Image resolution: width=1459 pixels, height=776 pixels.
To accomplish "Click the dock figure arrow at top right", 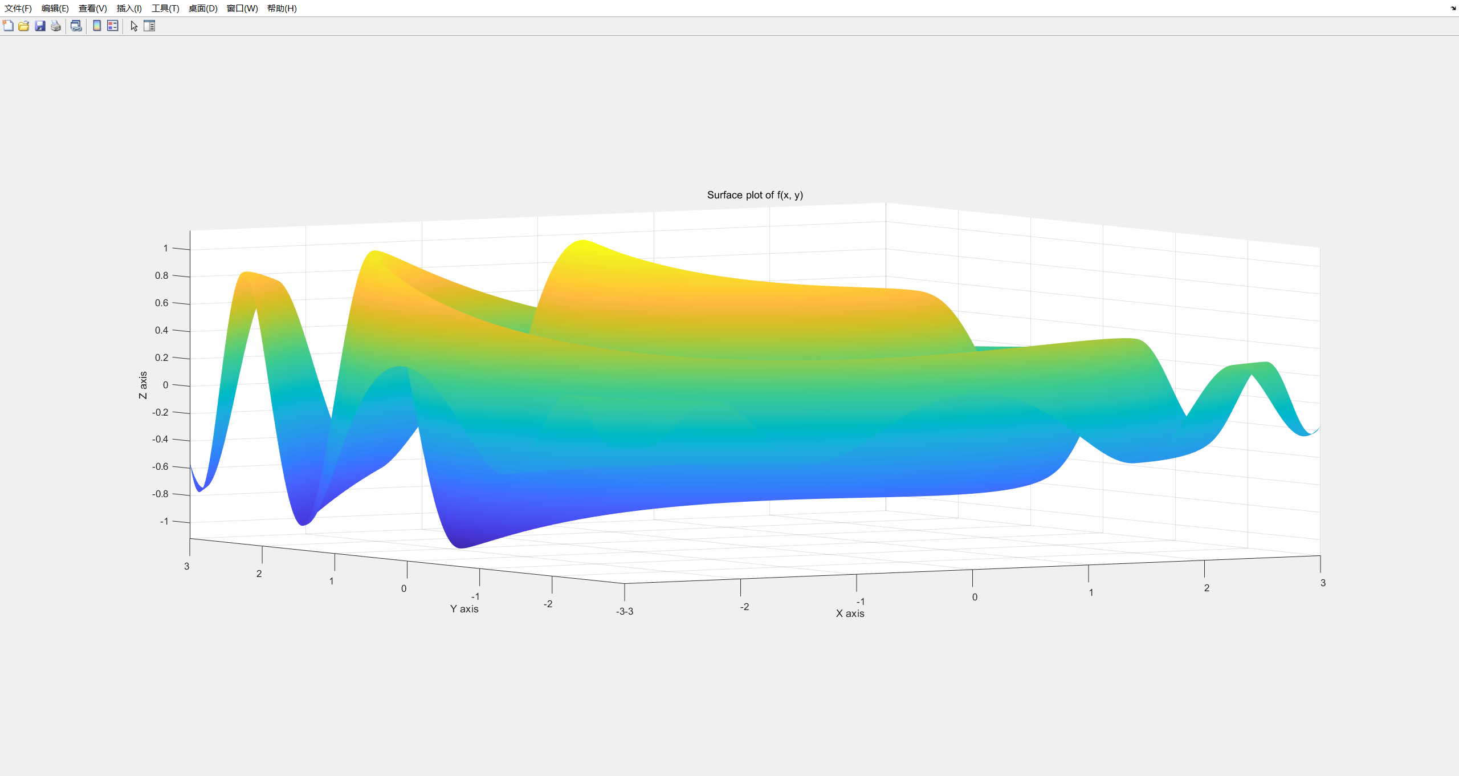I will (1453, 8).
